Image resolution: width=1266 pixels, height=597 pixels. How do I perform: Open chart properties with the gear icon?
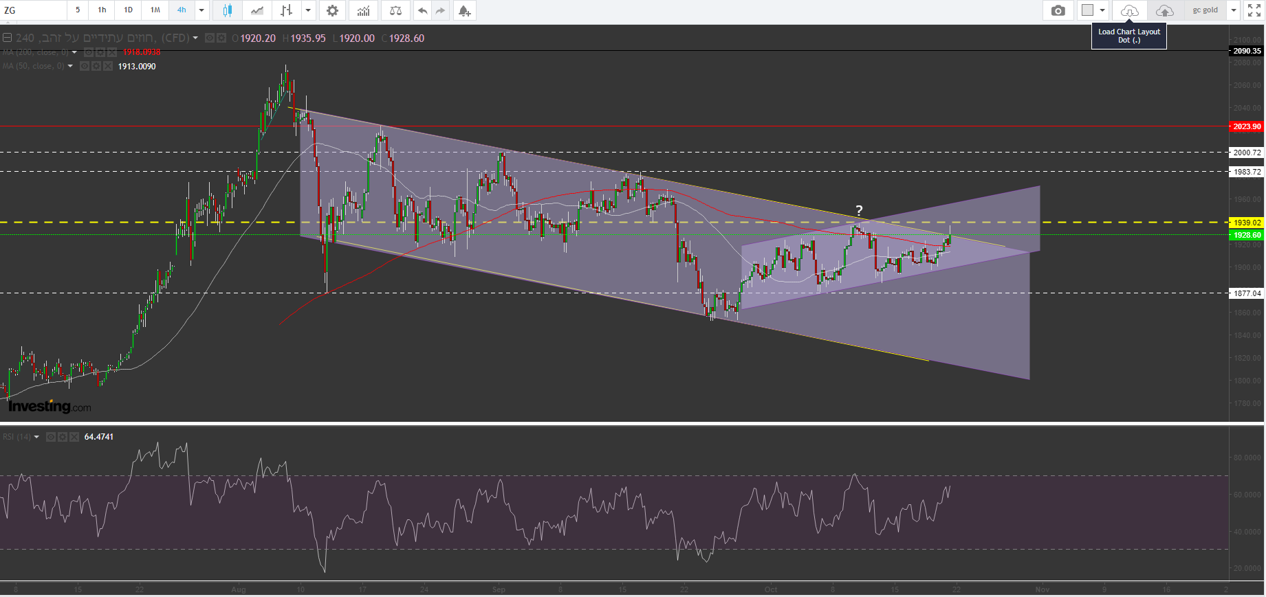332,10
